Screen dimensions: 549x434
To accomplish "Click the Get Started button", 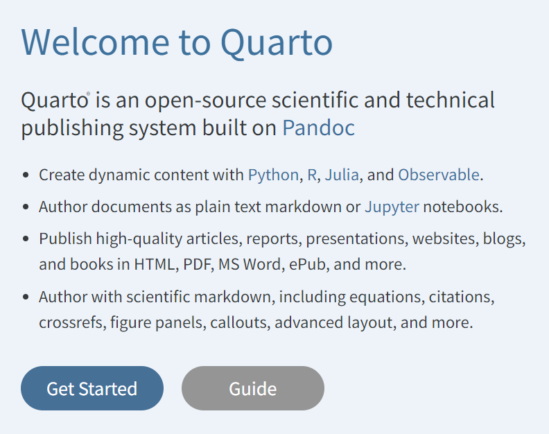I will [92, 388].
